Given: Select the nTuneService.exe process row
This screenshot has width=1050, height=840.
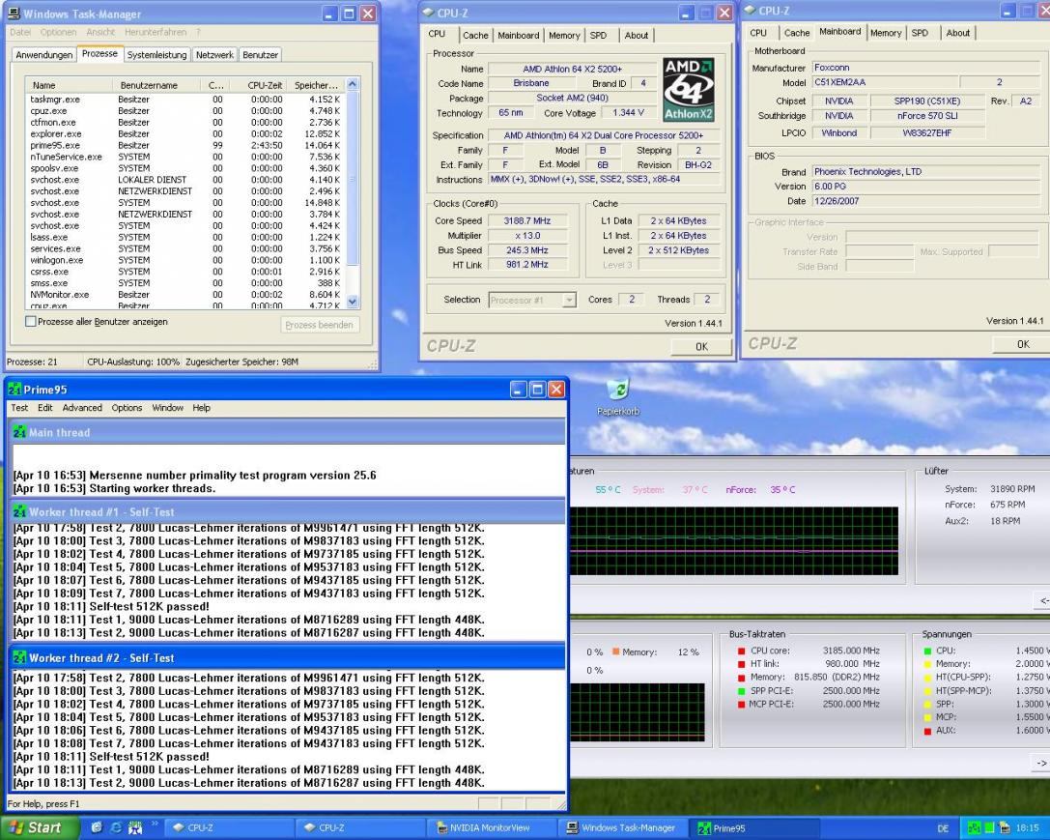Looking at the screenshot, I should click(x=186, y=157).
